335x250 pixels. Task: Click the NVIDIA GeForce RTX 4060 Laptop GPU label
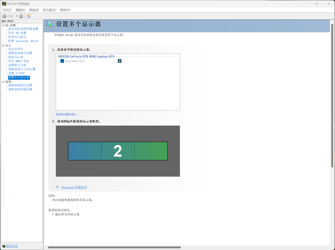click(86, 56)
